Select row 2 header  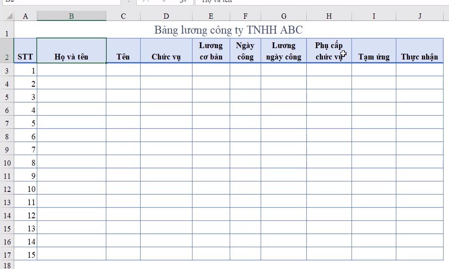coord(7,50)
